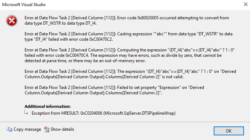This screenshot has height=140, width=250.
Task: Click the Additional information heading
Action: [x=47, y=106]
